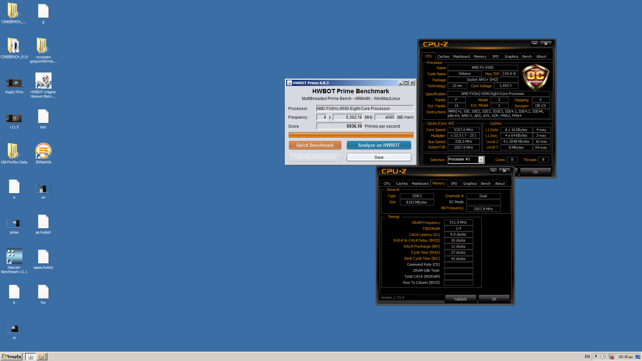The image size is (642, 361).
Task: Open About tab in lower CPU-Z window
Action: tap(500, 184)
